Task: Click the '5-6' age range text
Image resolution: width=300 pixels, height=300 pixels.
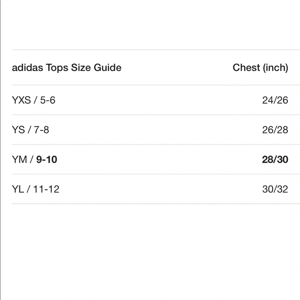Action: [x=48, y=100]
